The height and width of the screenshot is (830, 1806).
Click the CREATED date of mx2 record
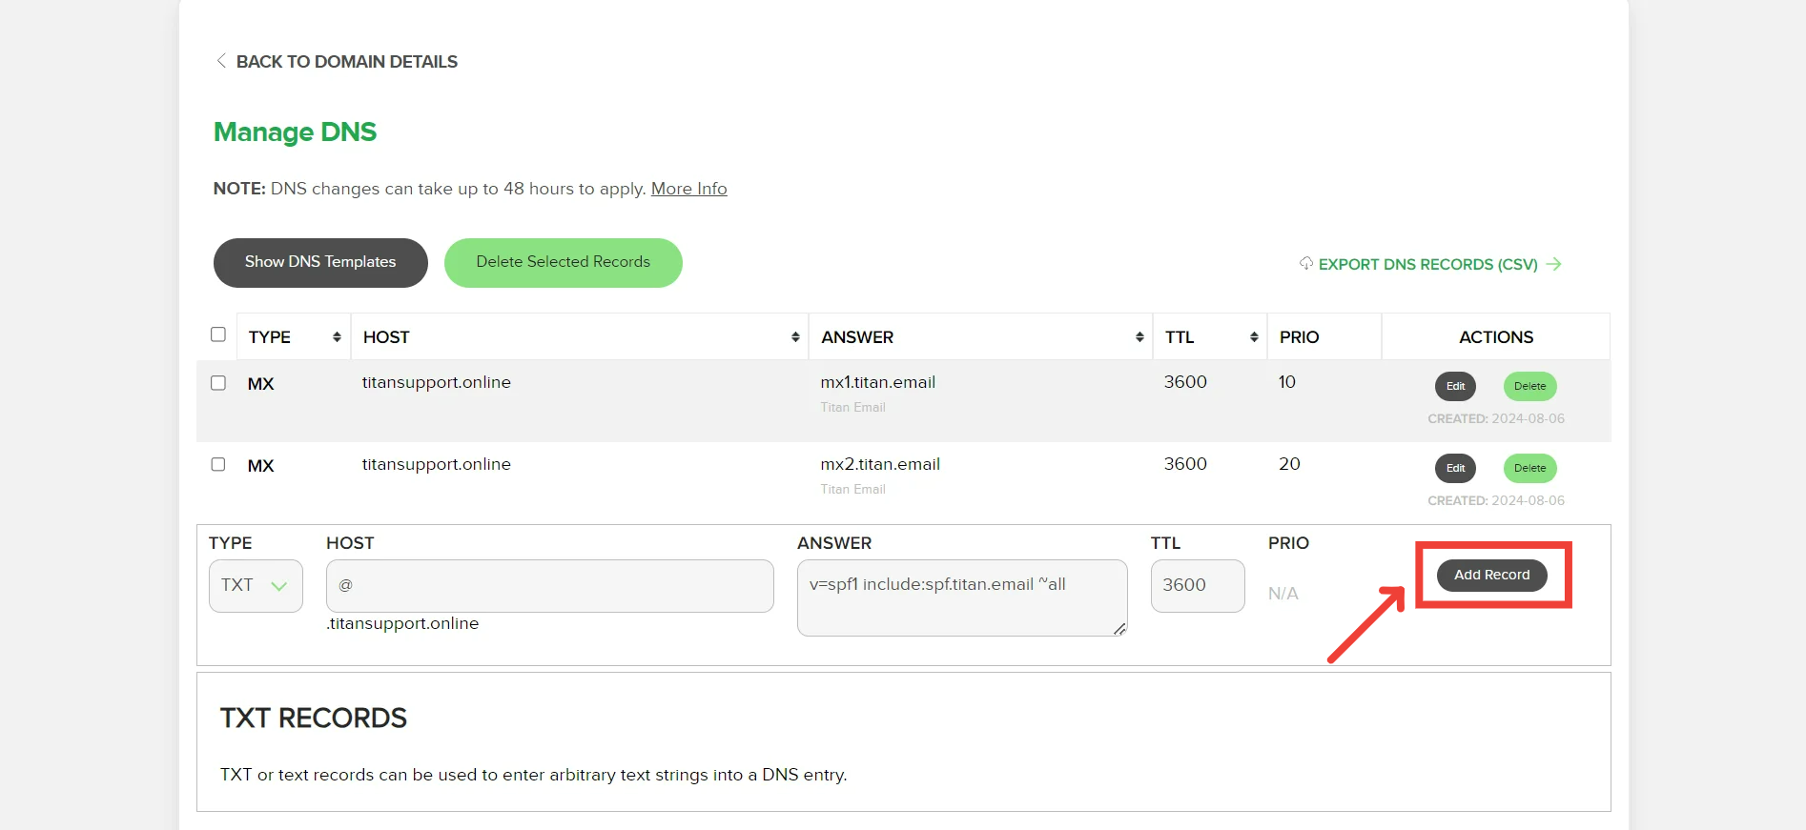tap(1496, 500)
